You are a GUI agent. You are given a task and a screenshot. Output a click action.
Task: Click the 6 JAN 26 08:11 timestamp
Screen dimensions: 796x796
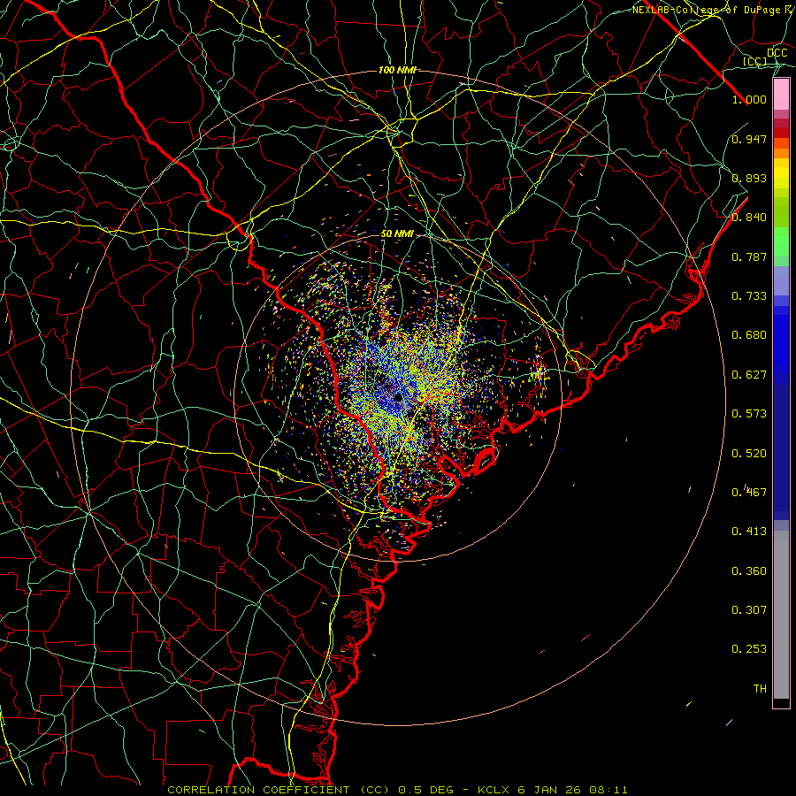572,790
